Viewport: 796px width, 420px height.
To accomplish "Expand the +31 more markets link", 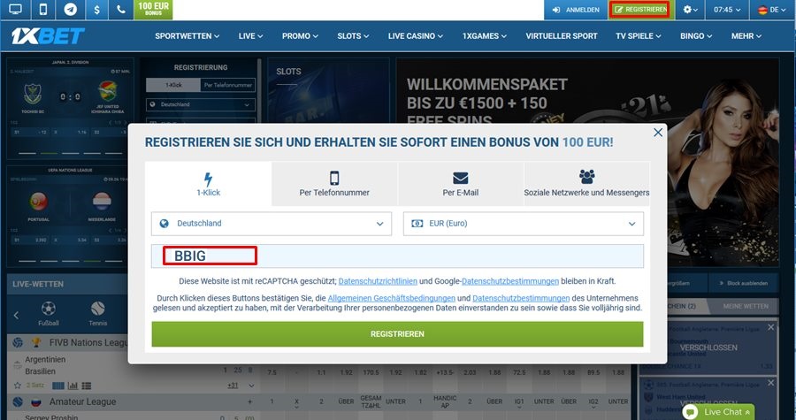I will 233,386.
